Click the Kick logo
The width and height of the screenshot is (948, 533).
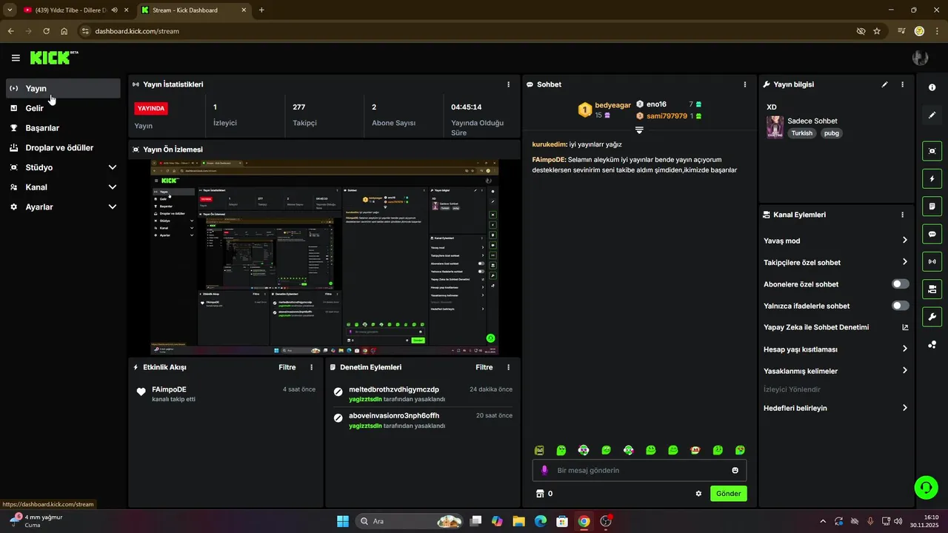coord(54,58)
